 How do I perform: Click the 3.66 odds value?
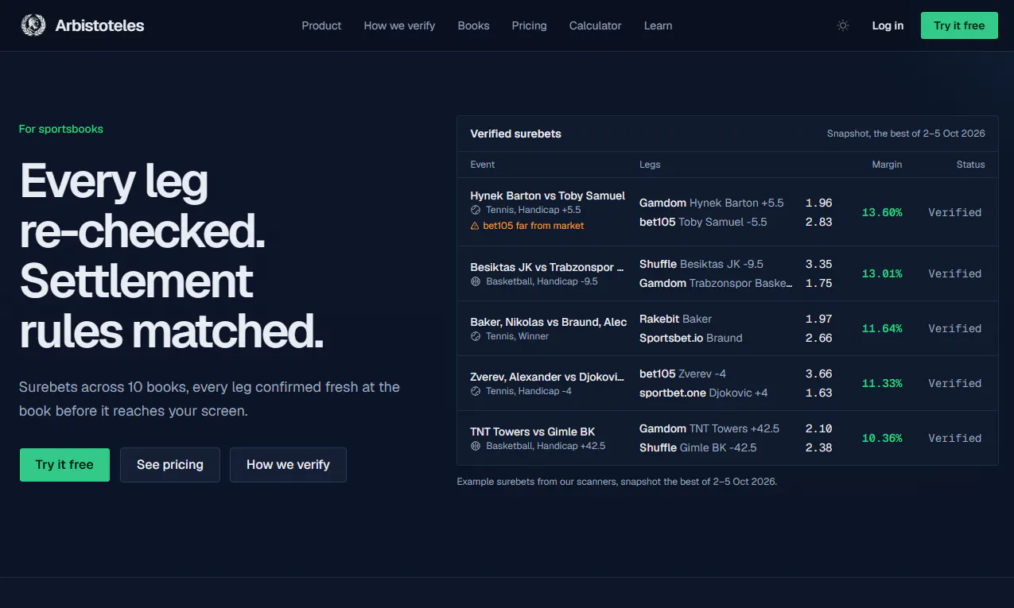pyautogui.click(x=818, y=374)
